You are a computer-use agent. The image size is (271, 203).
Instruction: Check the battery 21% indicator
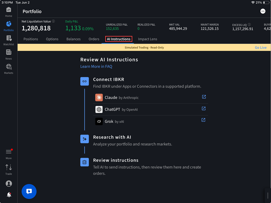pyautogui.click(x=263, y=3)
